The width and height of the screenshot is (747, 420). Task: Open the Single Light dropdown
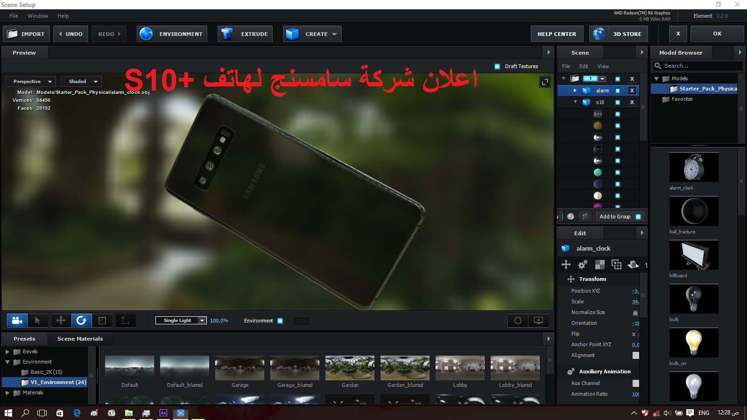(181, 321)
